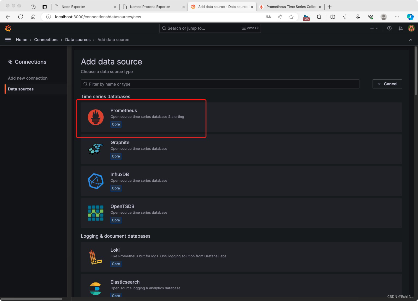The width and height of the screenshot is (418, 301).
Task: Reload the page with refresh icon
Action: [21, 17]
